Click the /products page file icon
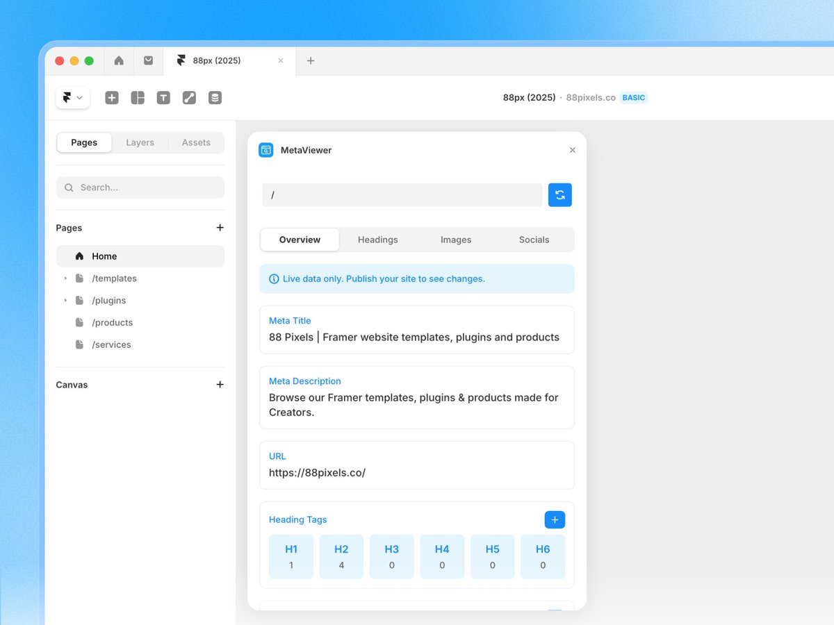Screen dimensions: 834x625 [79, 323]
